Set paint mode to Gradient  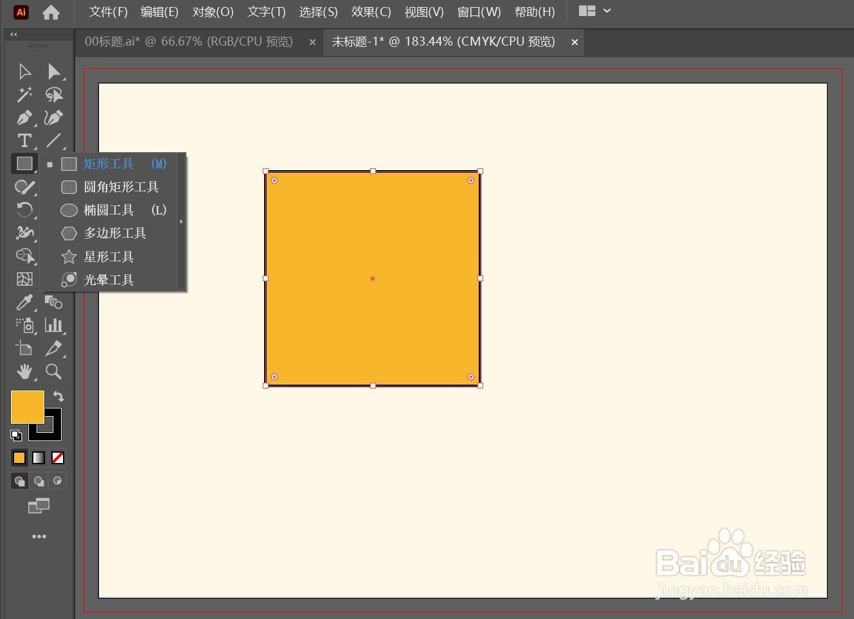coord(39,458)
